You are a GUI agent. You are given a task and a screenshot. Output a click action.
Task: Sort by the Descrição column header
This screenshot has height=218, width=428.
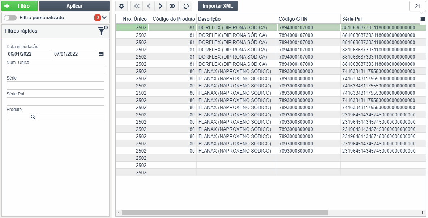point(237,19)
